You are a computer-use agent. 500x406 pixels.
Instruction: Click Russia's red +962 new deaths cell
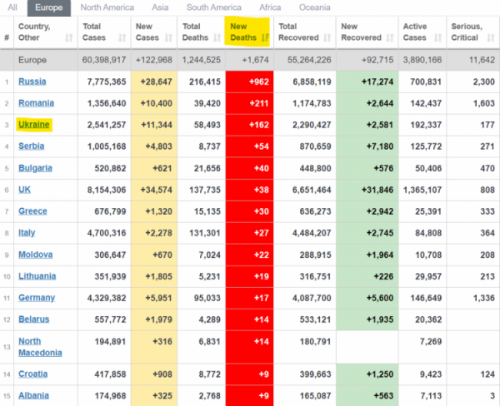tap(249, 82)
